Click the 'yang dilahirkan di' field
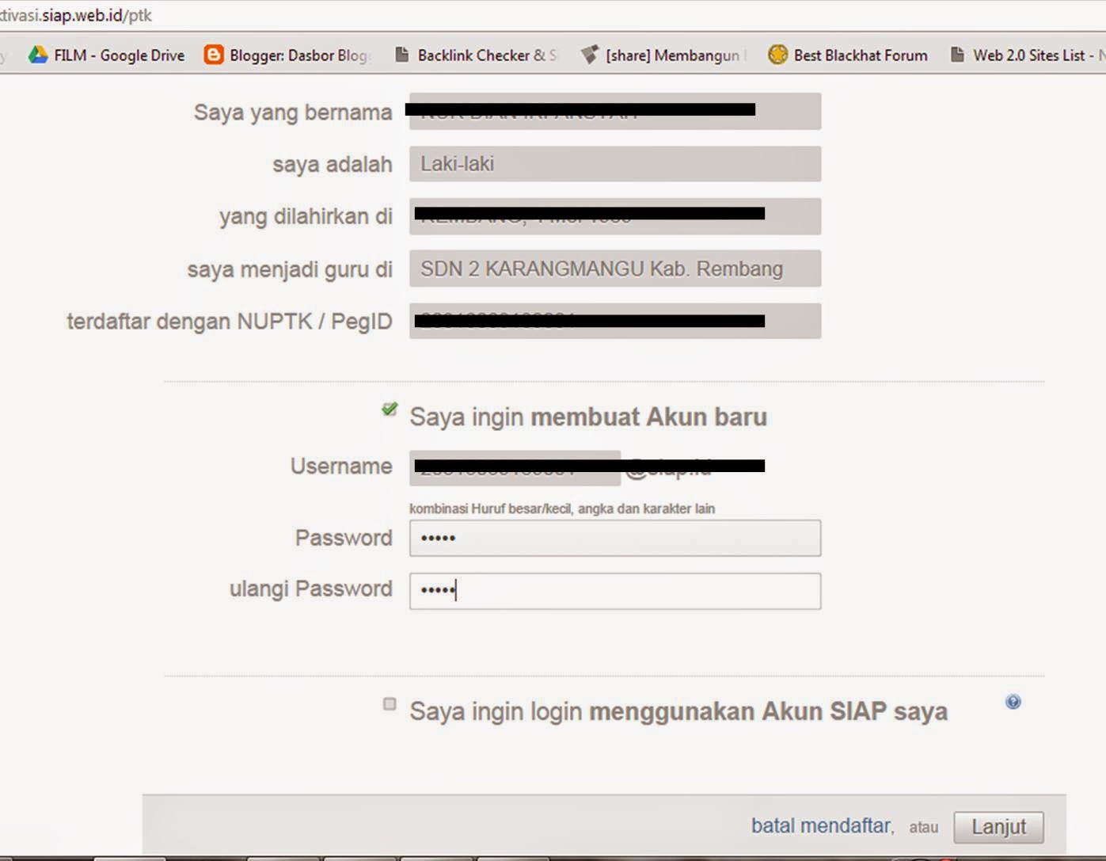 point(615,216)
